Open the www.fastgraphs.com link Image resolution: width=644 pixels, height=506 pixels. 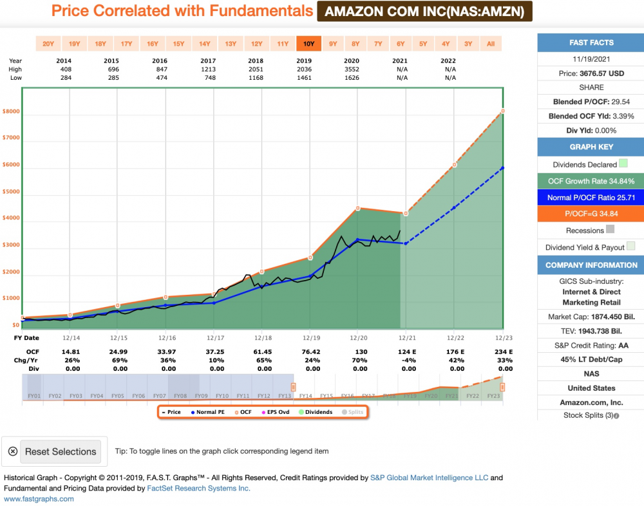click(x=39, y=499)
